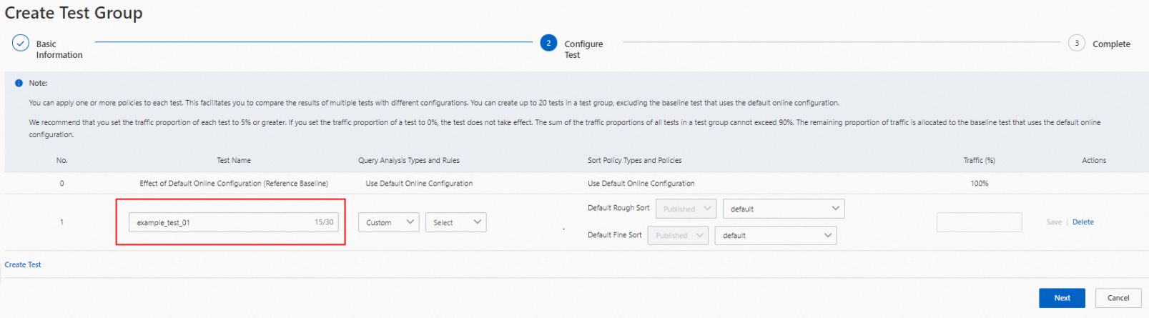
Task: Click the blue Note info icon
Action: [19, 84]
